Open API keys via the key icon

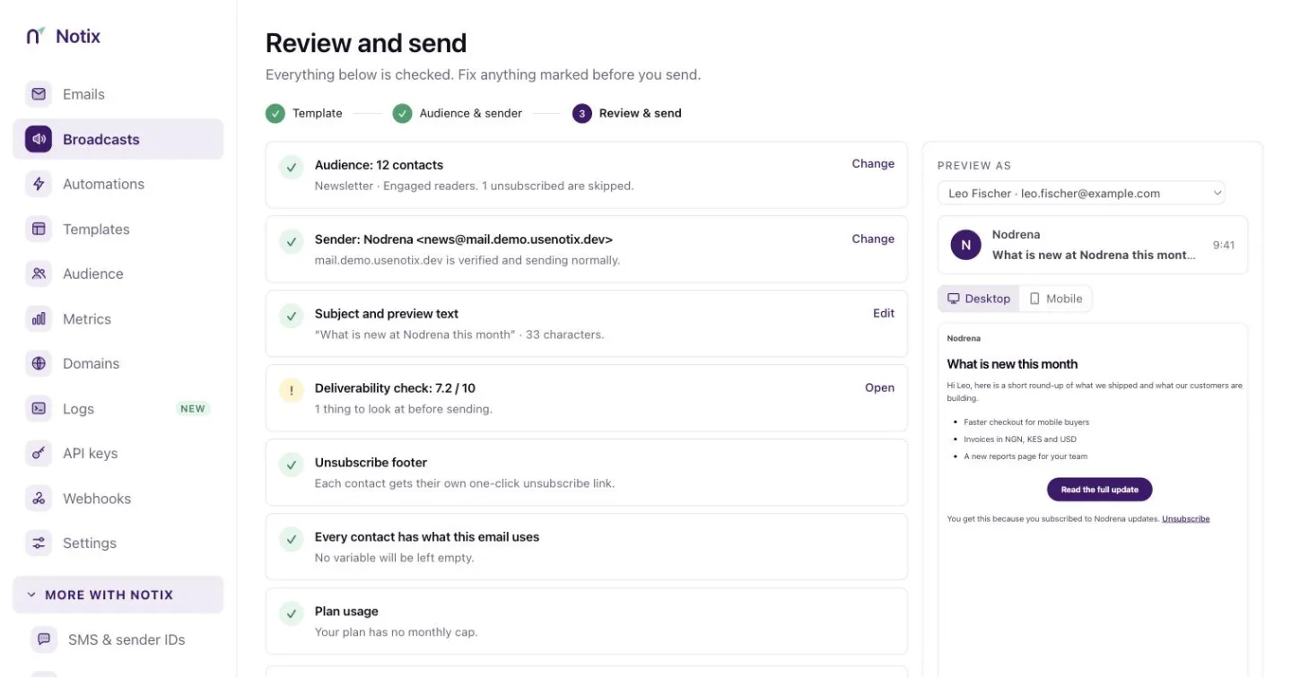tap(39, 453)
